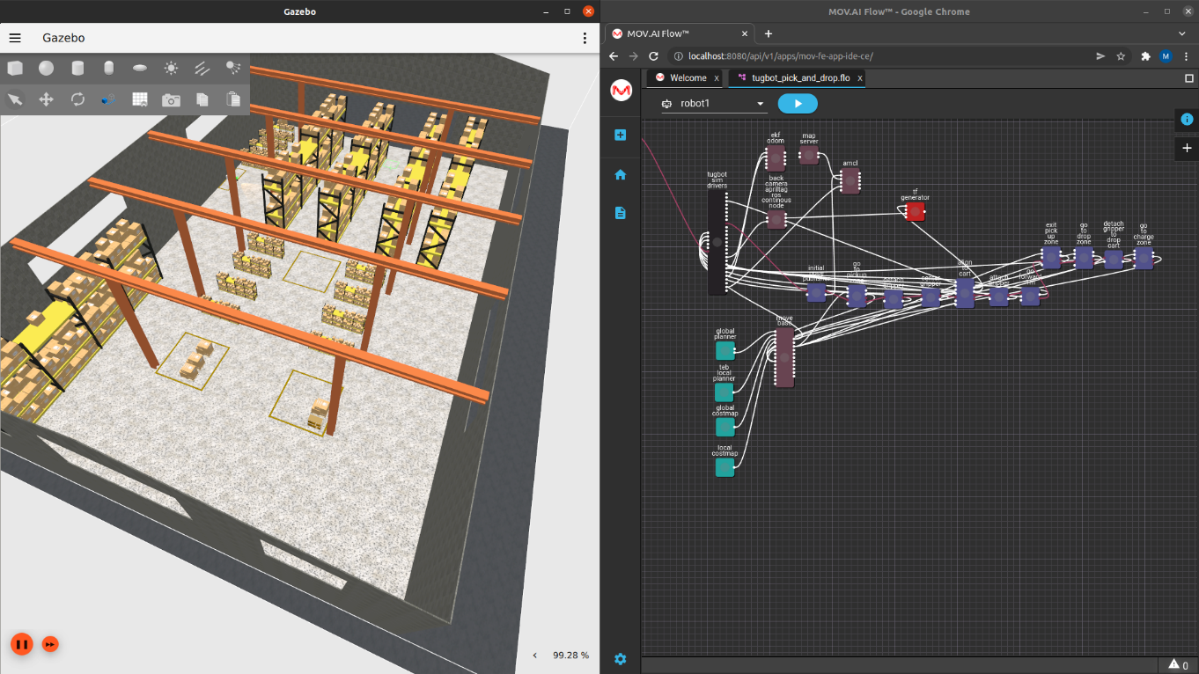Step the simulation forward once
This screenshot has height=674, width=1199.
coord(50,644)
